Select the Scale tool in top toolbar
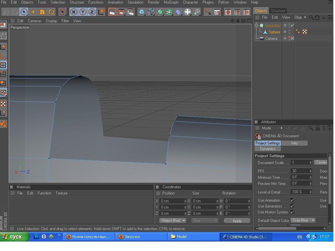This screenshot has width=335, height=251. coord(42,12)
